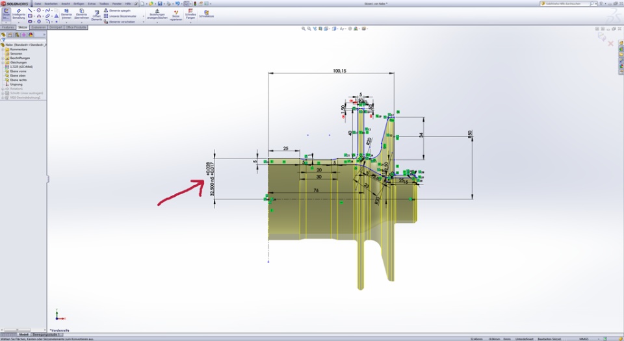Expand the Beschriftungen tree node
Viewport: 624px width, 341px height.
point(3,58)
